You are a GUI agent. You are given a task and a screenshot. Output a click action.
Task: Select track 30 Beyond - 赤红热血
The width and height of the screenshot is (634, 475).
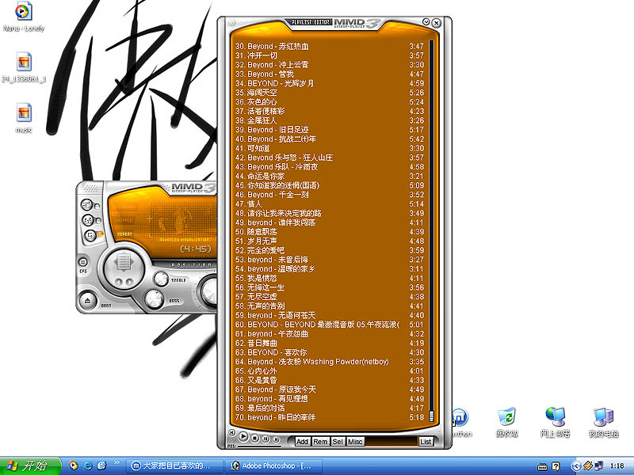(x=330, y=47)
